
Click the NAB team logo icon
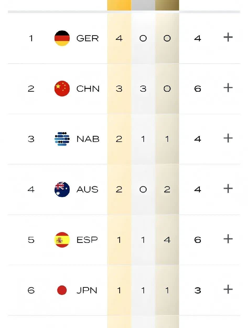click(62, 139)
